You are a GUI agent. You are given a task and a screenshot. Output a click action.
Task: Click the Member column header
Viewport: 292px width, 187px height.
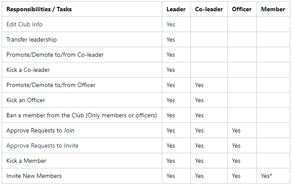(273, 9)
